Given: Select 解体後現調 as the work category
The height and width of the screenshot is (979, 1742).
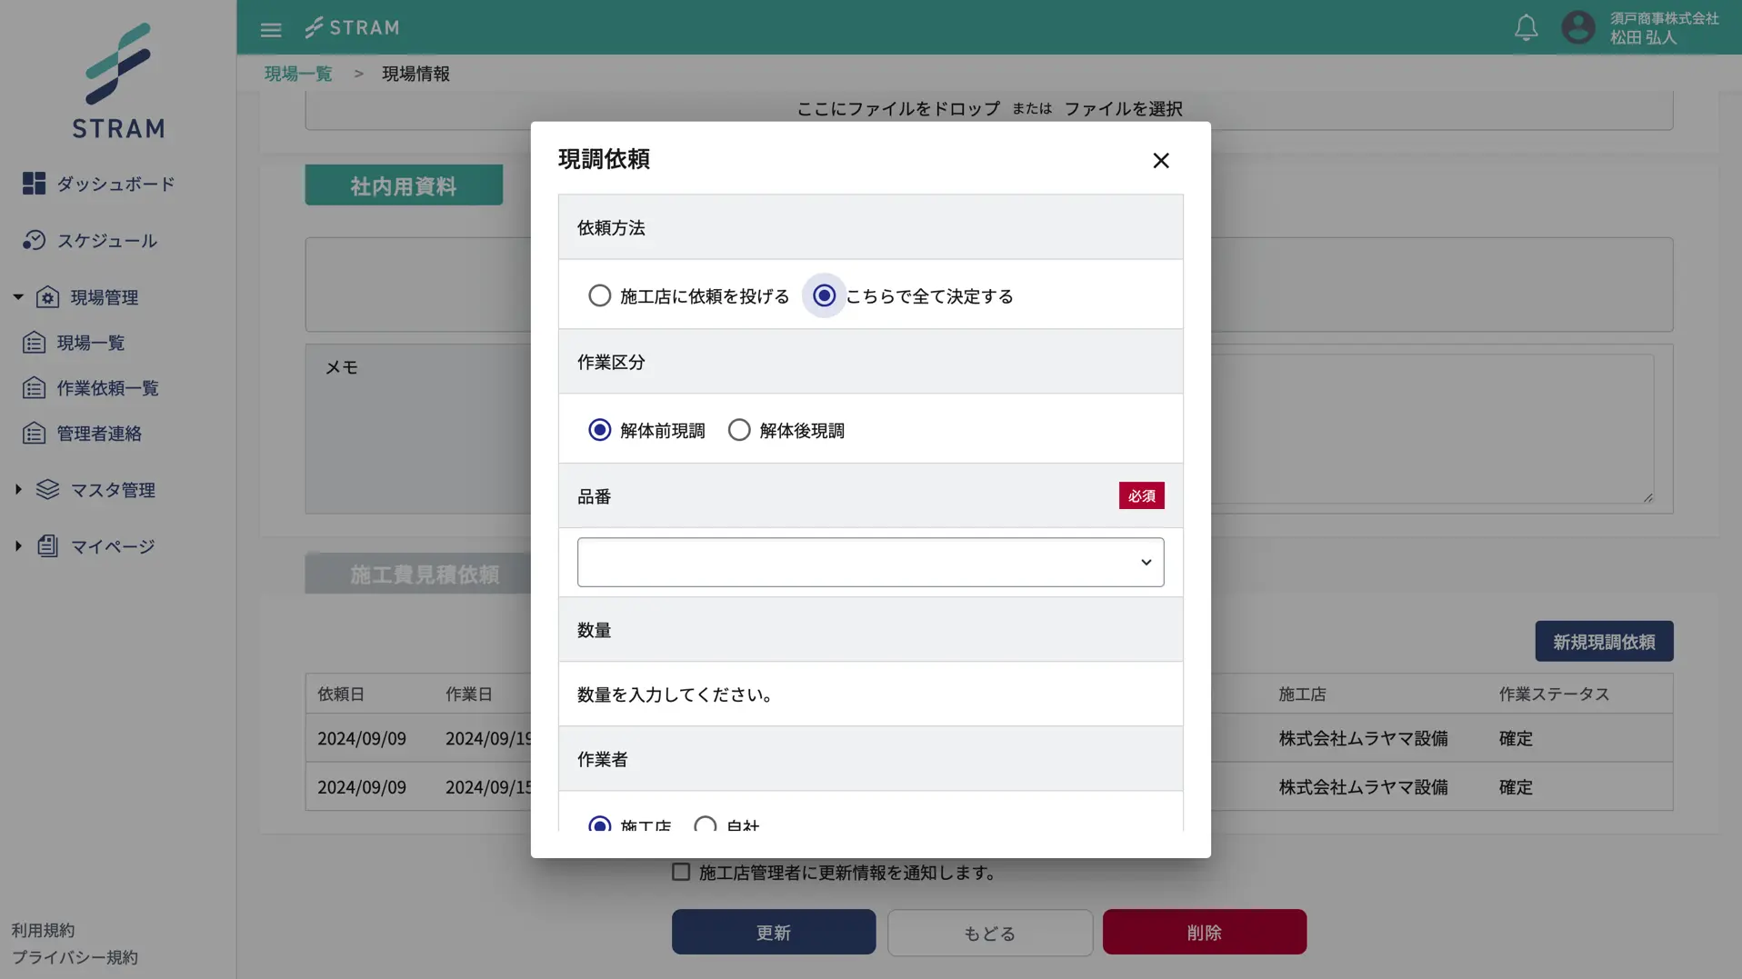Looking at the screenshot, I should (x=739, y=429).
